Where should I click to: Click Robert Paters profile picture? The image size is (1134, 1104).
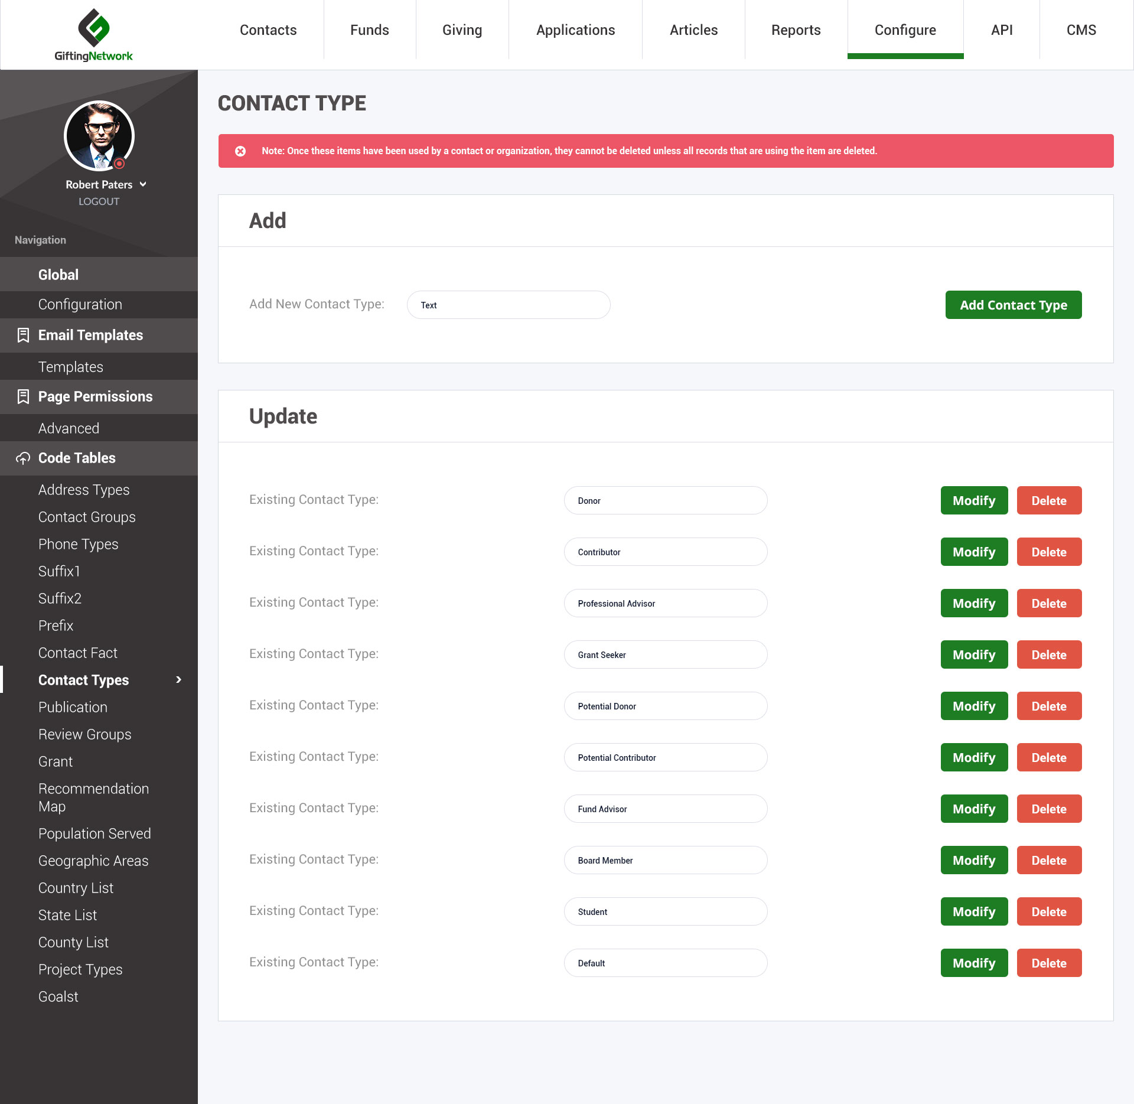click(99, 135)
